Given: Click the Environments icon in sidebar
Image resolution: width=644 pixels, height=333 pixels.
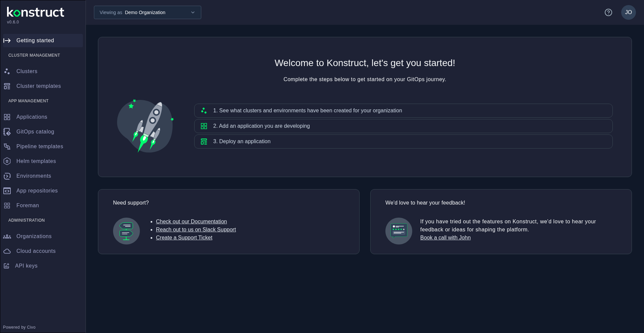Looking at the screenshot, I should click(x=7, y=176).
